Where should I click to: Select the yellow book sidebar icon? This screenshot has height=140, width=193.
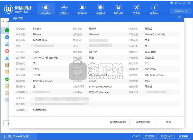click(7, 72)
